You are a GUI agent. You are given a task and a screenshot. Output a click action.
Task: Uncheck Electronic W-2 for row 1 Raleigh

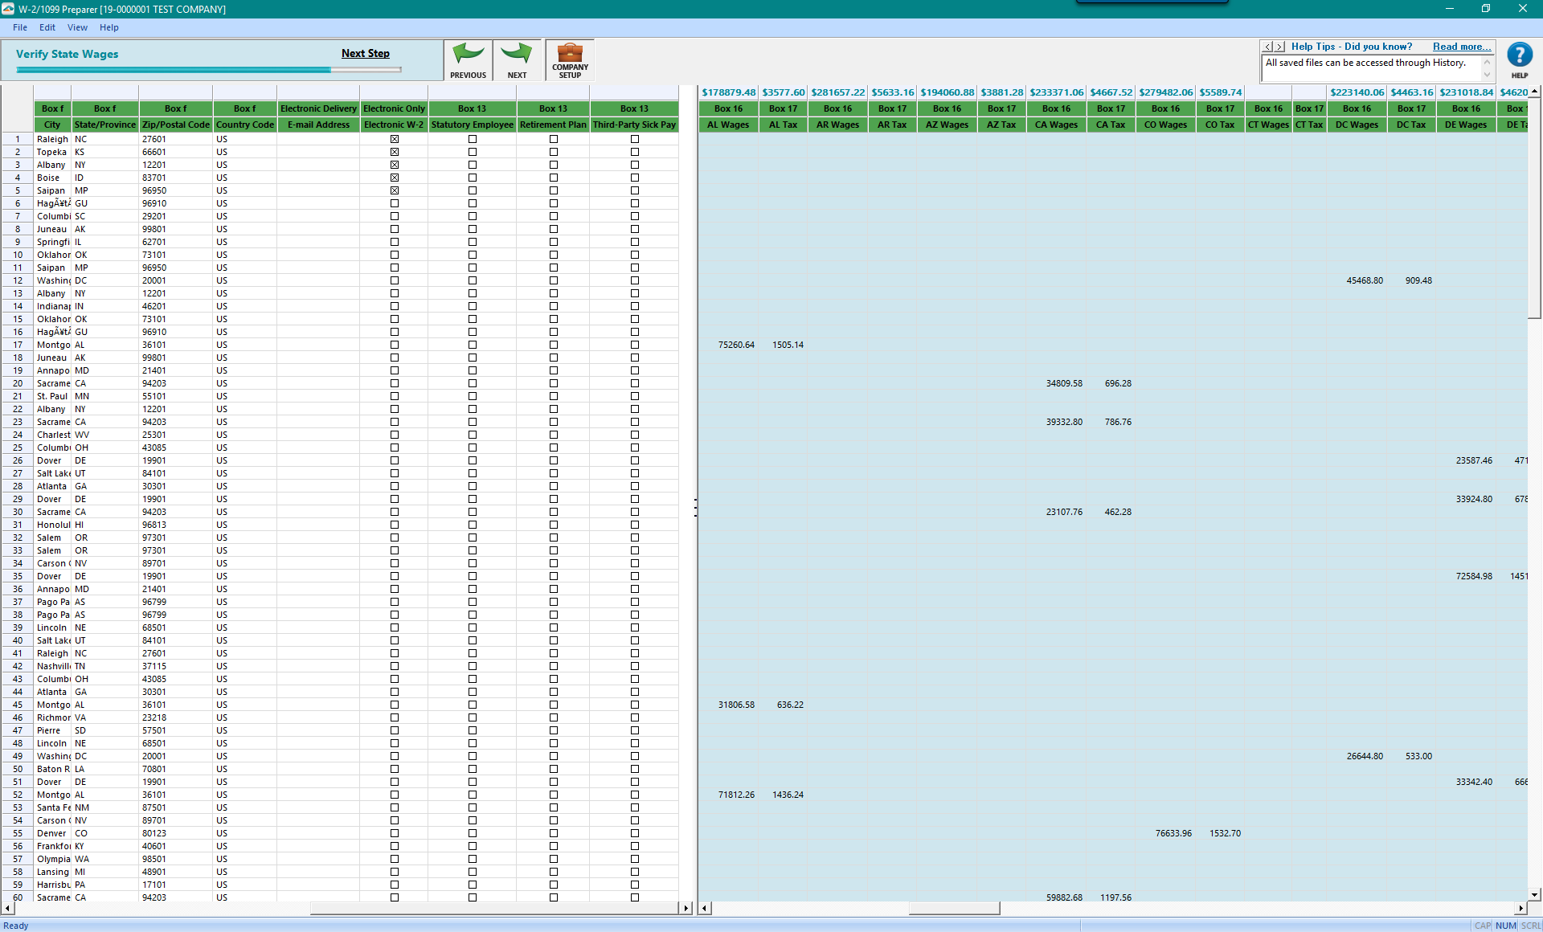click(395, 139)
